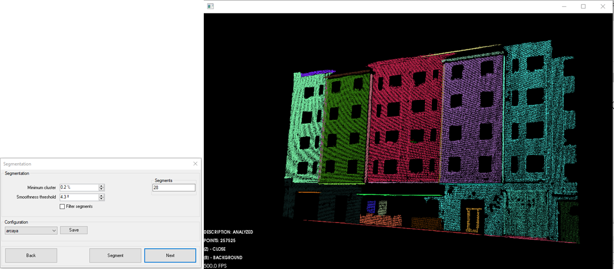Click the '500.0 FPS' readout
This screenshot has height=269, width=614.
(x=215, y=266)
